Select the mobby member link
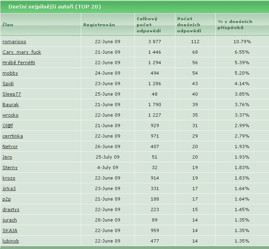The width and height of the screenshot is (269, 249). click(x=10, y=73)
